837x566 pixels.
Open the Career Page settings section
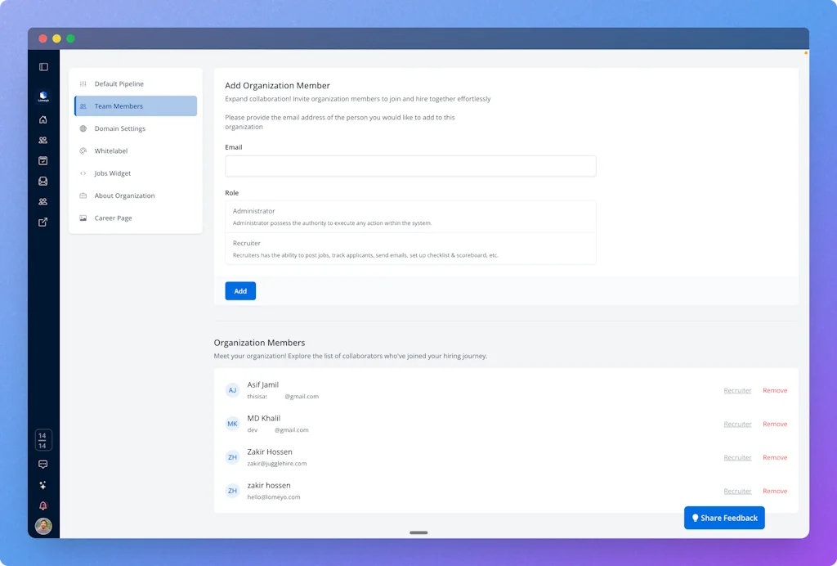(x=136, y=218)
